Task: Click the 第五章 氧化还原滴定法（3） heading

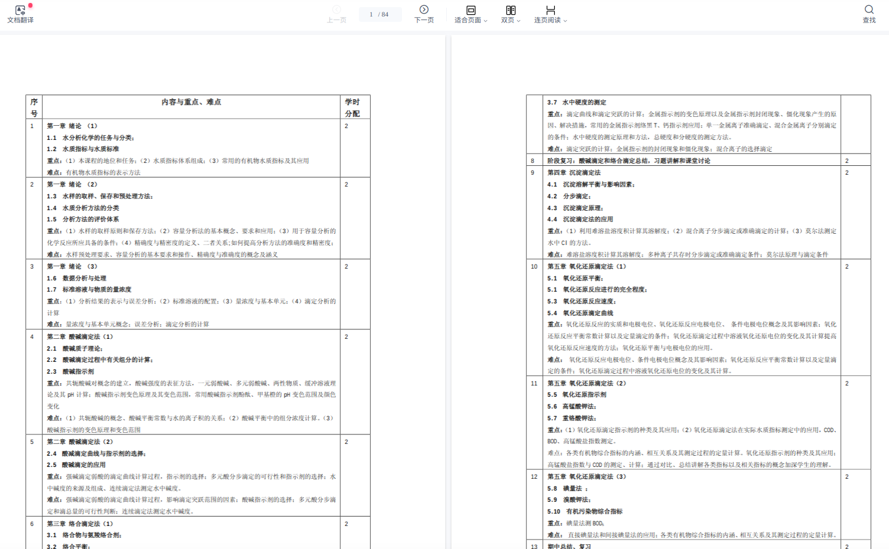Action: coord(586,476)
